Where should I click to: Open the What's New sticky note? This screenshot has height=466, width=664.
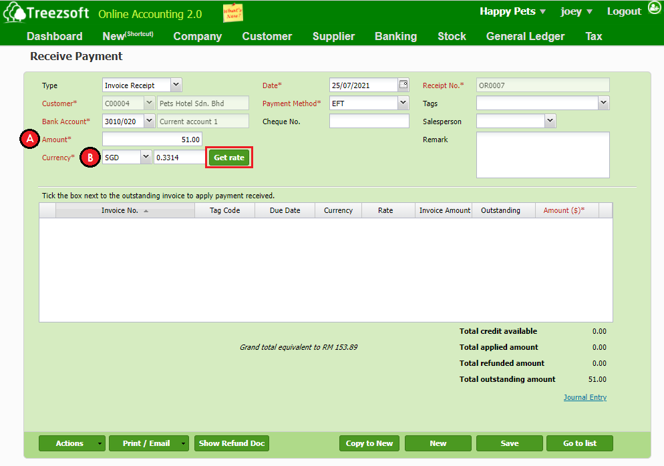tap(232, 13)
